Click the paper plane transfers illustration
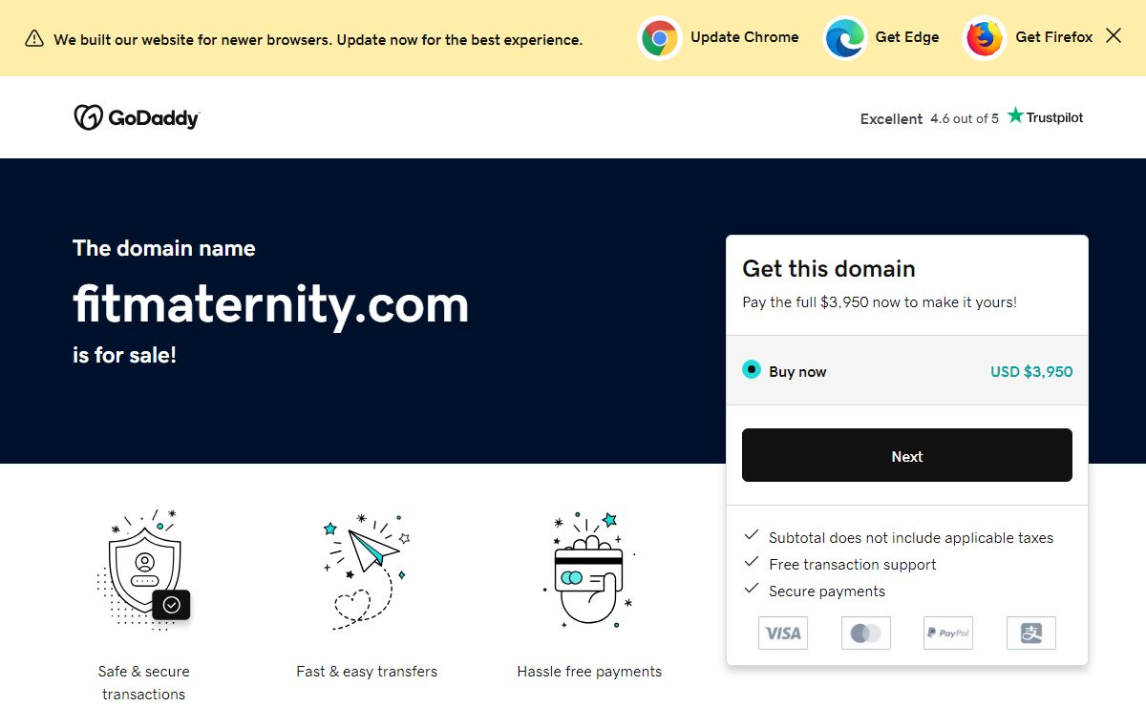The image size is (1146, 706). pyautogui.click(x=367, y=571)
